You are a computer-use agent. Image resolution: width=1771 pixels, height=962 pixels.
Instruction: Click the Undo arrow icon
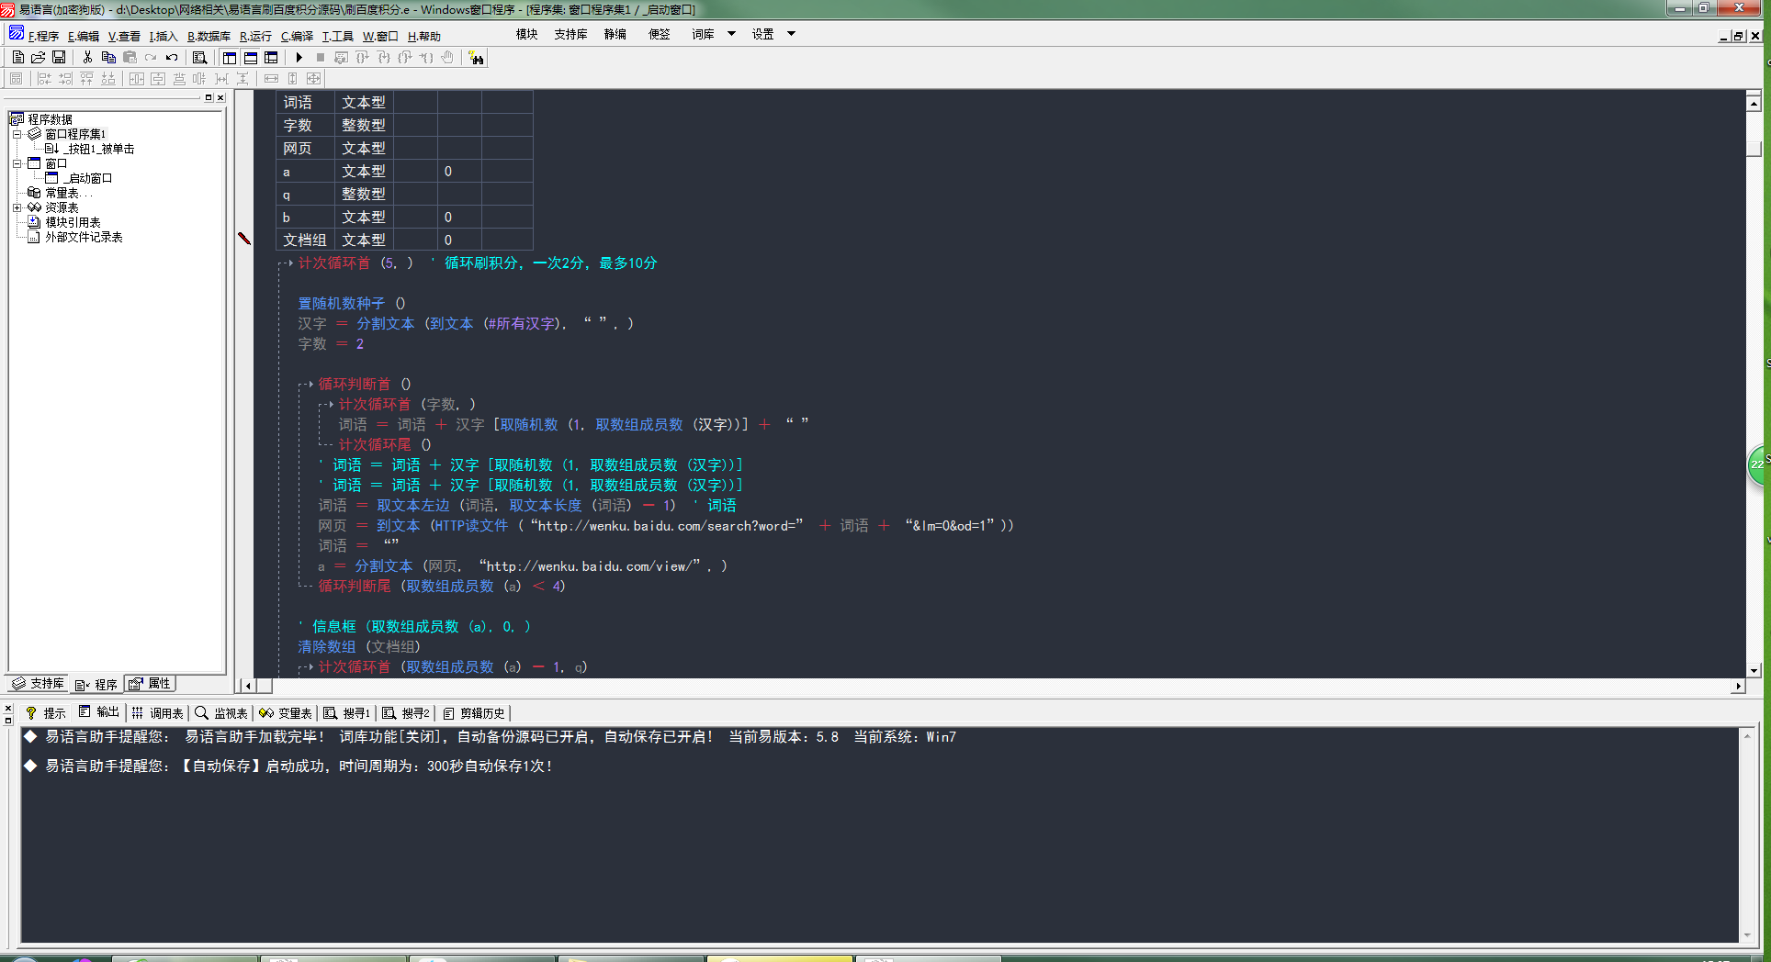click(x=172, y=57)
